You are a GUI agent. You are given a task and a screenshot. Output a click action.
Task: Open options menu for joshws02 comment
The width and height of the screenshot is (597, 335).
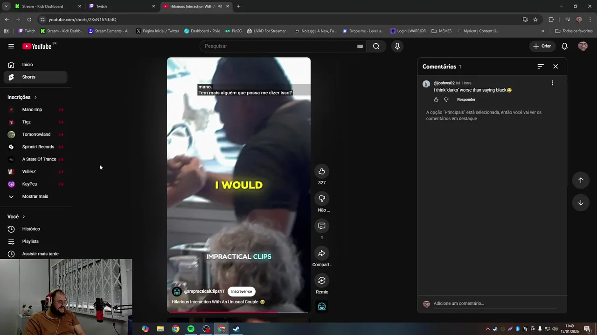(553, 83)
